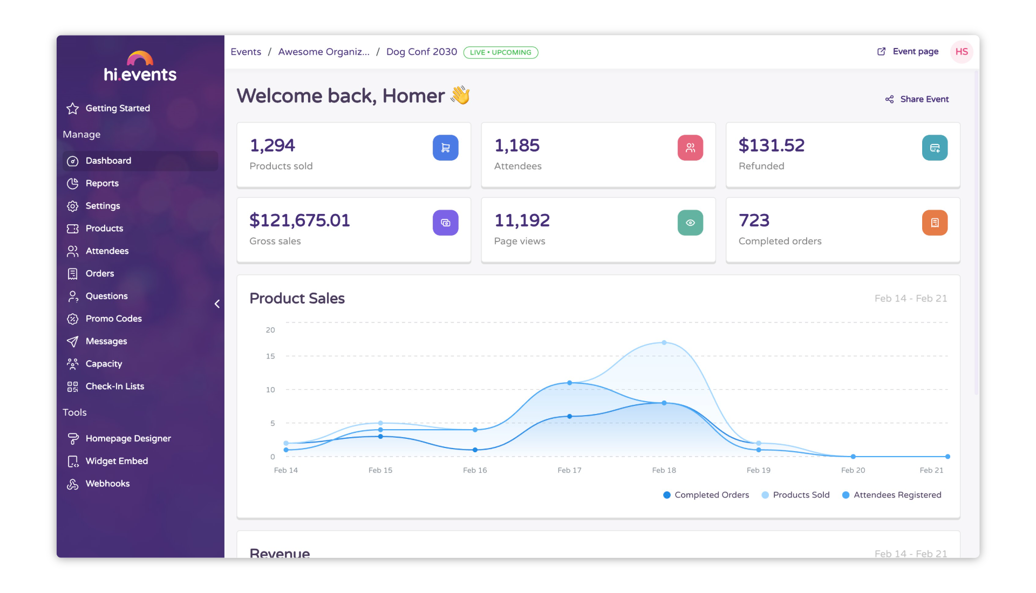Click the Share Event button
This screenshot has width=1036, height=593.
tap(918, 98)
